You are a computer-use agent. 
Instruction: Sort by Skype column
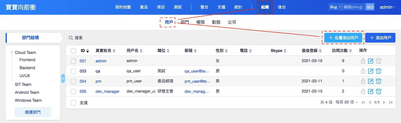pyautogui.click(x=278, y=51)
